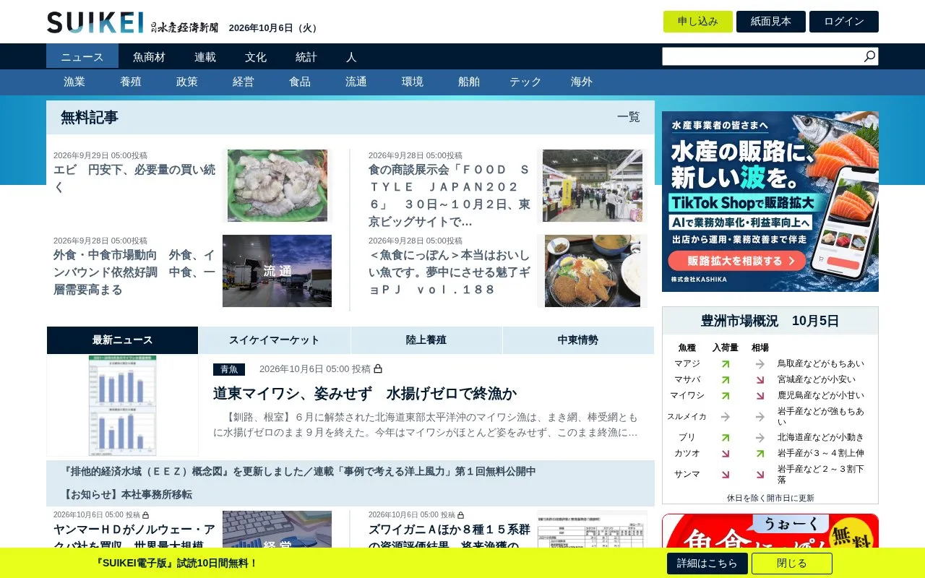Click the ブリ arrival-volume up arrow
925x578 pixels.
click(x=726, y=438)
